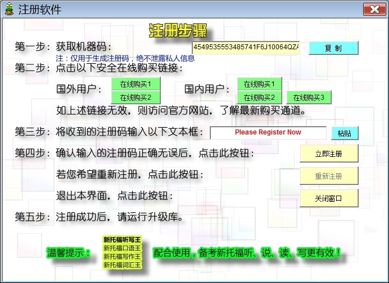Image resolution: width=389 pixels, height=283 pixels.
Task: Click 第四步 确认输入的注册码 text
Action: point(134,153)
